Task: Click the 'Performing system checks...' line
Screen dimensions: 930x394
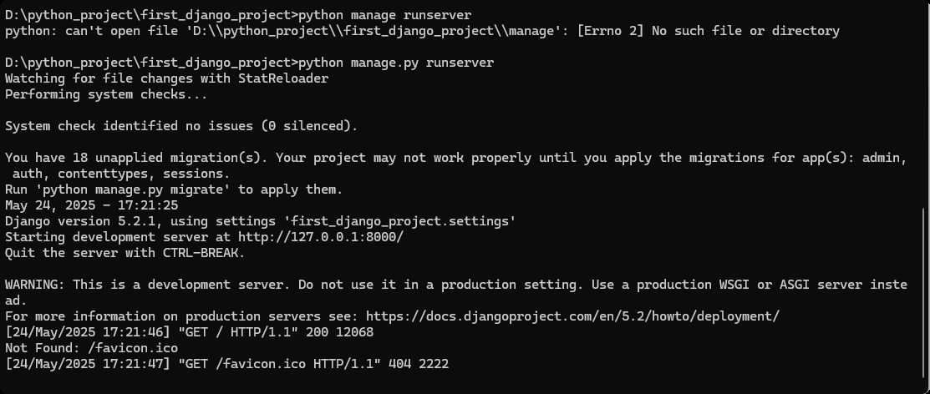Action: pyautogui.click(x=106, y=94)
